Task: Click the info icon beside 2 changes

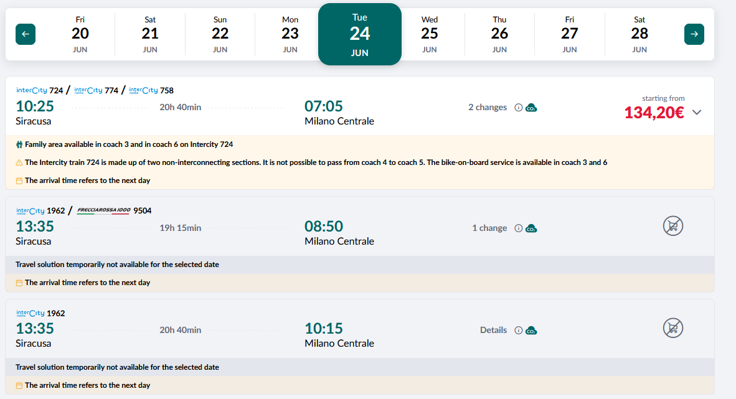Action: [x=518, y=108]
